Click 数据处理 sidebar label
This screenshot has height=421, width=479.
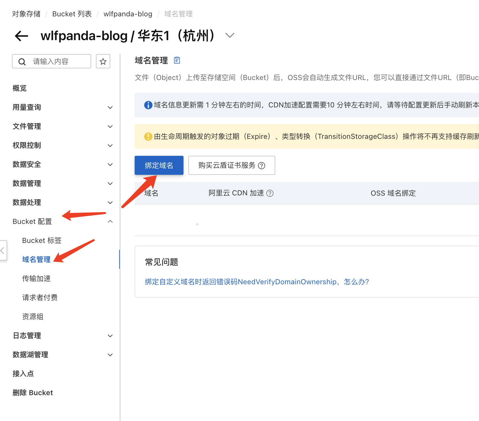[27, 202]
